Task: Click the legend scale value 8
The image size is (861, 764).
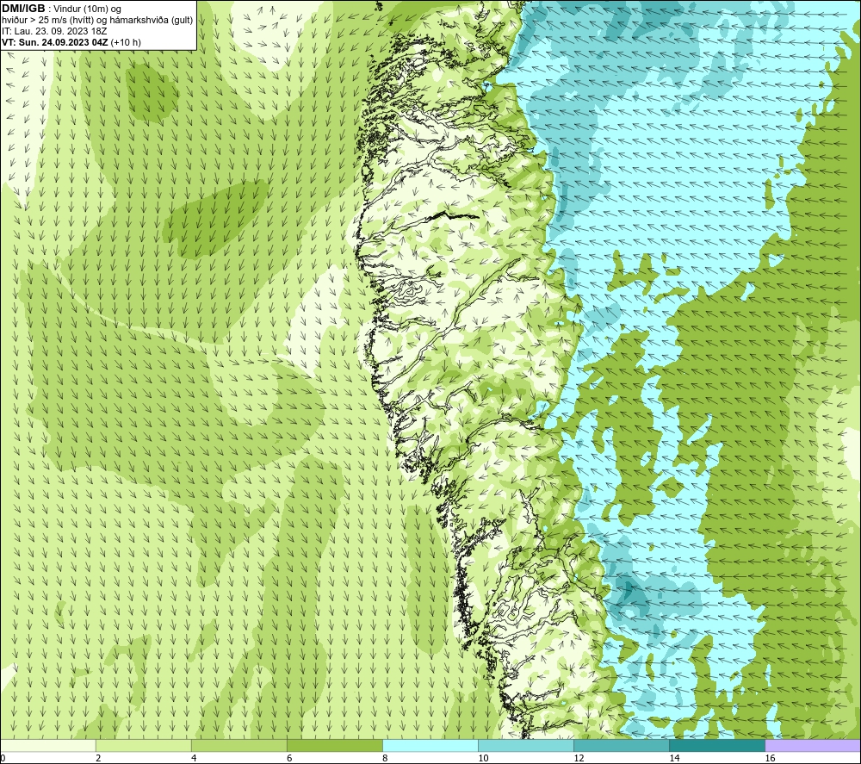Action: point(385,759)
